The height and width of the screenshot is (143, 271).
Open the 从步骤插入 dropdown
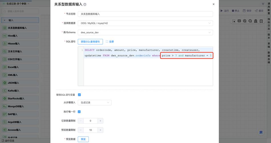point(95,102)
